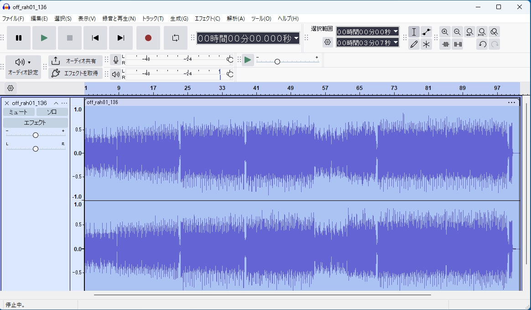Open the オーディオ設定 dropdown
Image resolution: width=531 pixels, height=310 pixels.
point(23,67)
